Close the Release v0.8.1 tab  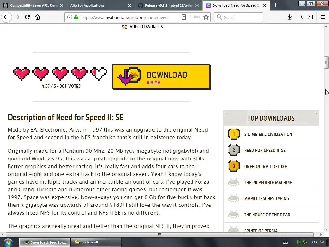[x=197, y=6]
